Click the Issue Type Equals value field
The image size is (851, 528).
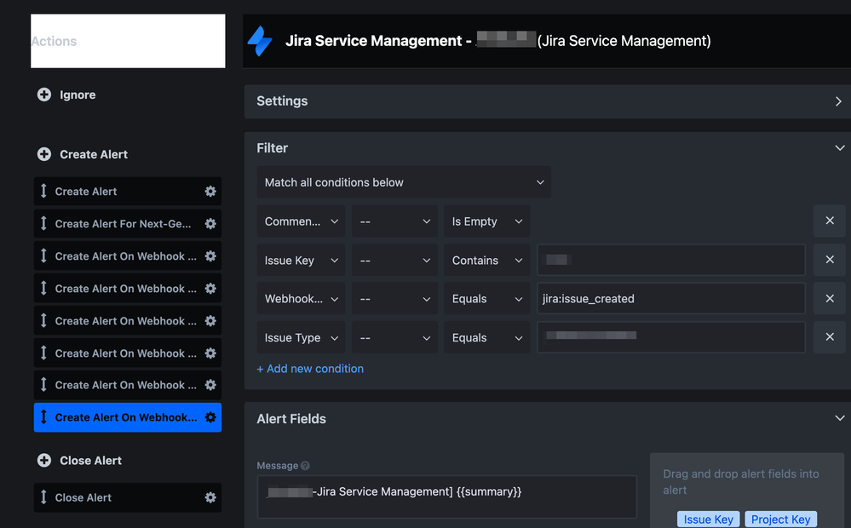(670, 337)
